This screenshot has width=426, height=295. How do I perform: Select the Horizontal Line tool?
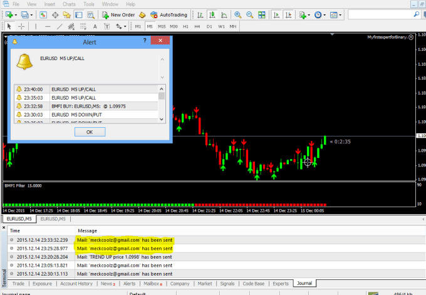48,26
